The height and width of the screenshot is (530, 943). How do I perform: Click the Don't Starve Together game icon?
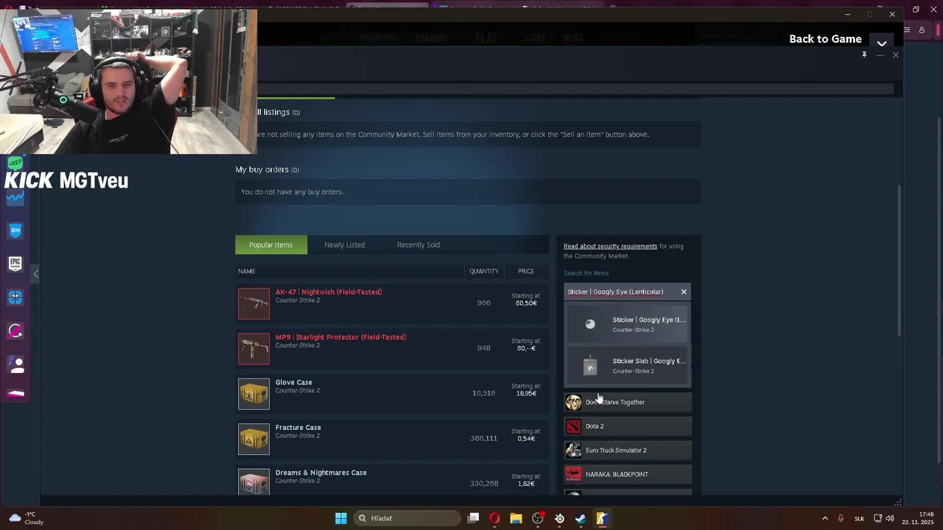point(573,403)
